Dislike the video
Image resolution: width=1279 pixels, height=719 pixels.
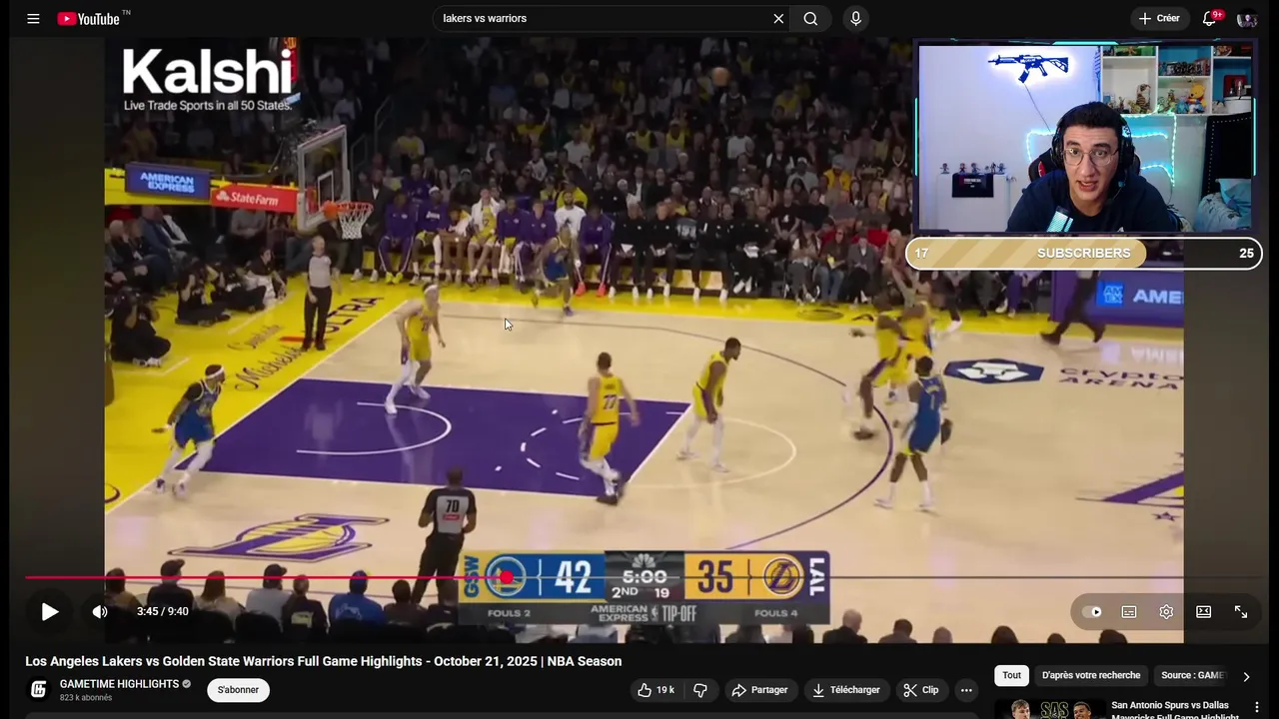pyautogui.click(x=700, y=690)
